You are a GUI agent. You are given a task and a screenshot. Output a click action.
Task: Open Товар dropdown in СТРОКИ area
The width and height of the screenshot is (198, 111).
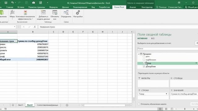[166, 94]
